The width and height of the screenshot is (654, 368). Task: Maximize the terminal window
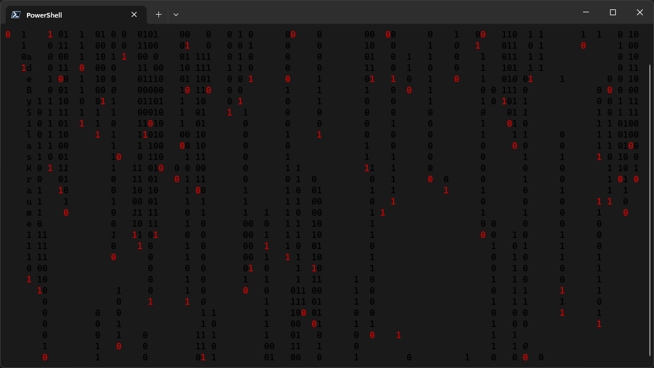(x=613, y=12)
